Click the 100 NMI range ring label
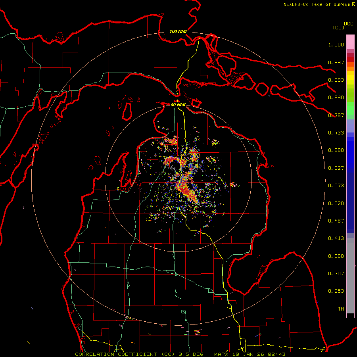This screenshot has height=357, width=357. 178,31
